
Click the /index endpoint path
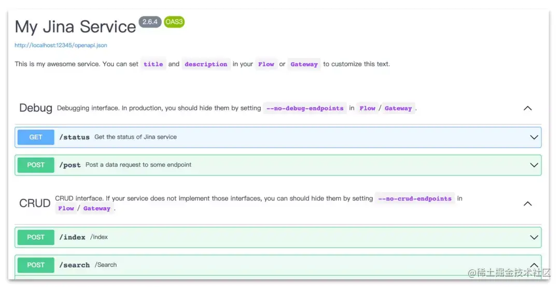[x=72, y=237]
